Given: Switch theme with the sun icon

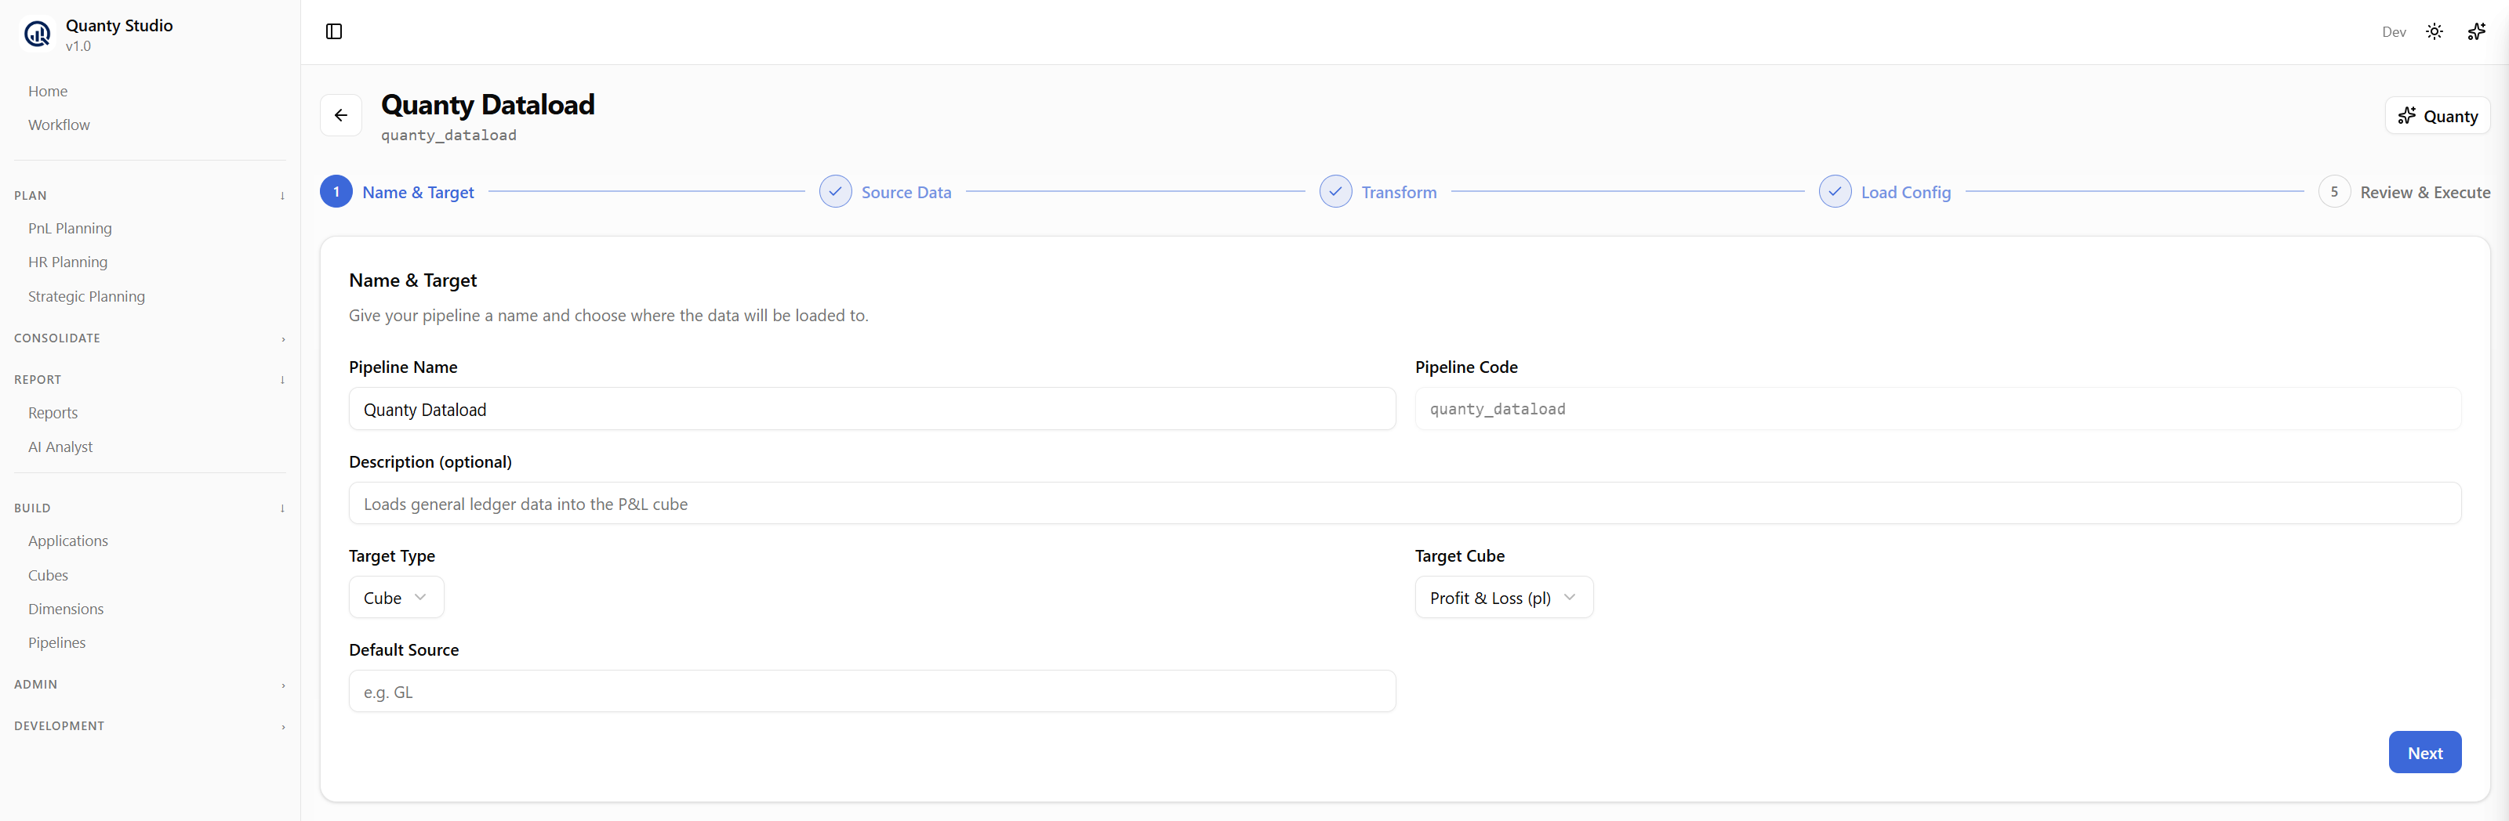Looking at the screenshot, I should pos(2434,32).
